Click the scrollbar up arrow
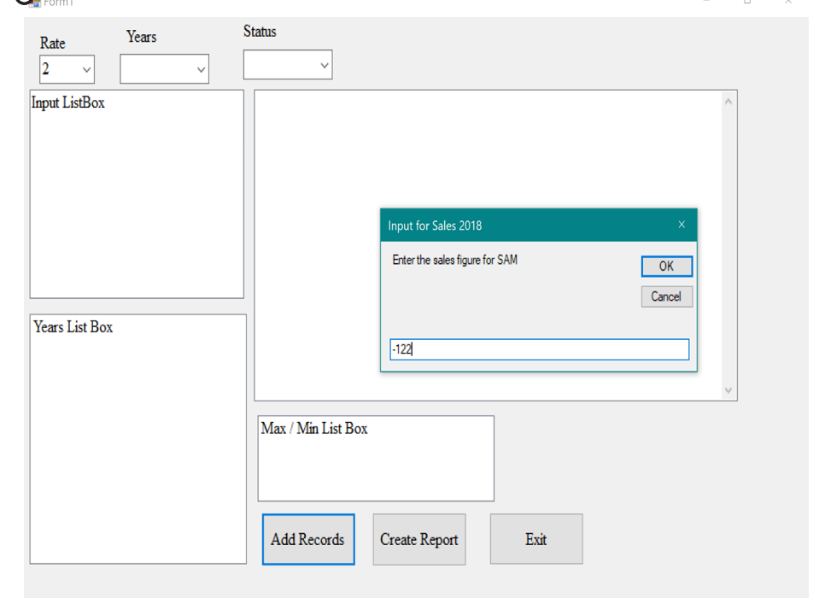The image size is (819, 598). click(x=728, y=99)
